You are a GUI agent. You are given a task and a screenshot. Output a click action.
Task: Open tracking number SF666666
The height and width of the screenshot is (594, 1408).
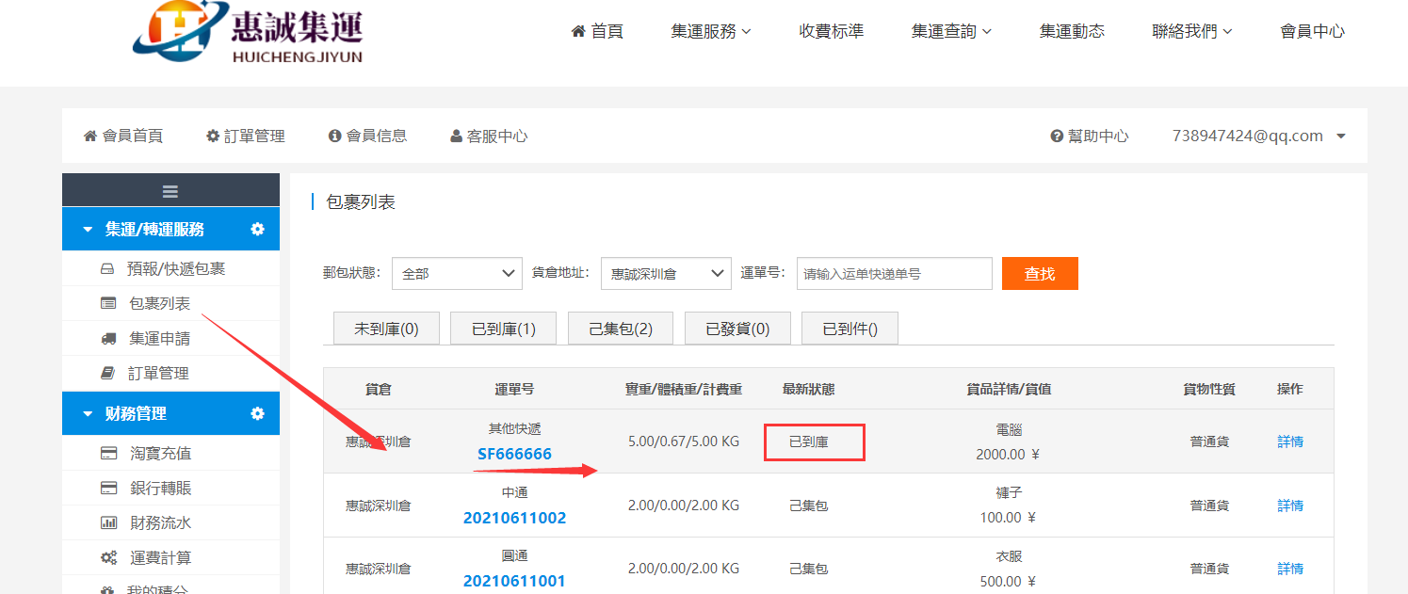(514, 454)
